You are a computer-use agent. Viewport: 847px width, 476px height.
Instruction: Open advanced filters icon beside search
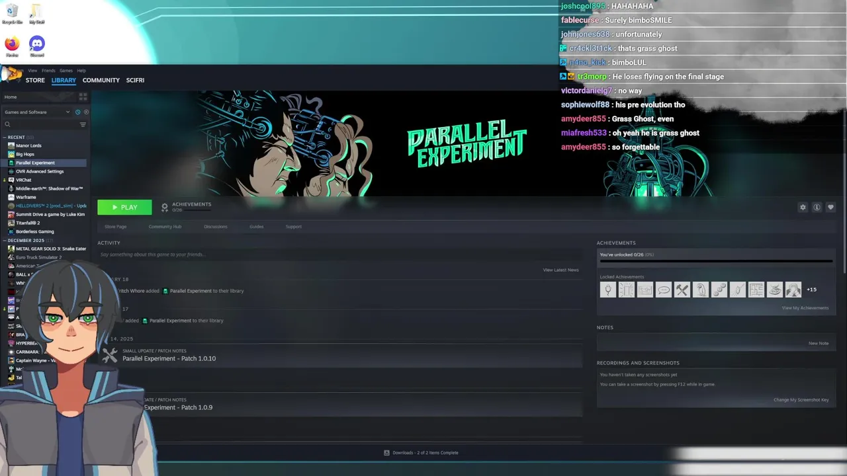[x=83, y=124]
